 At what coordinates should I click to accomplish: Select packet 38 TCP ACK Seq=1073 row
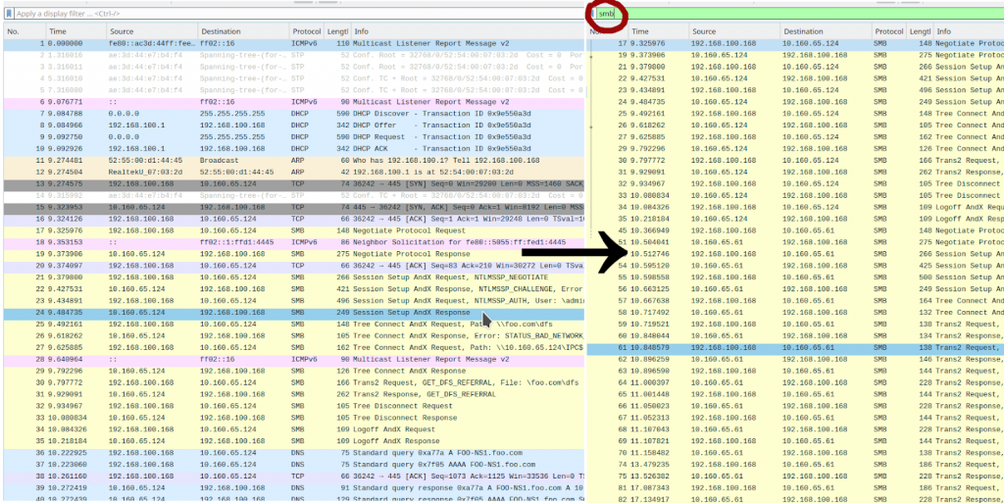(294, 477)
